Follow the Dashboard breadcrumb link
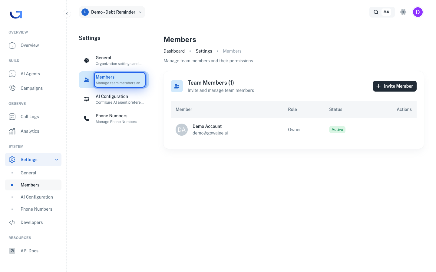436x272 pixels. [x=174, y=51]
